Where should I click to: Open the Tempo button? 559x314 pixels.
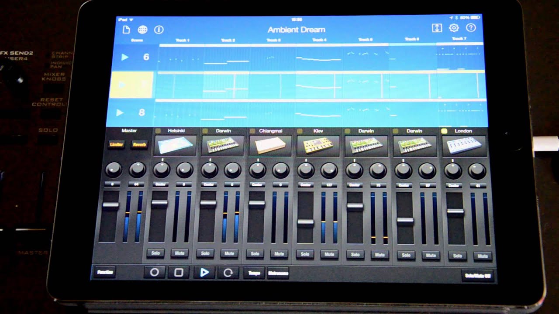[254, 273]
